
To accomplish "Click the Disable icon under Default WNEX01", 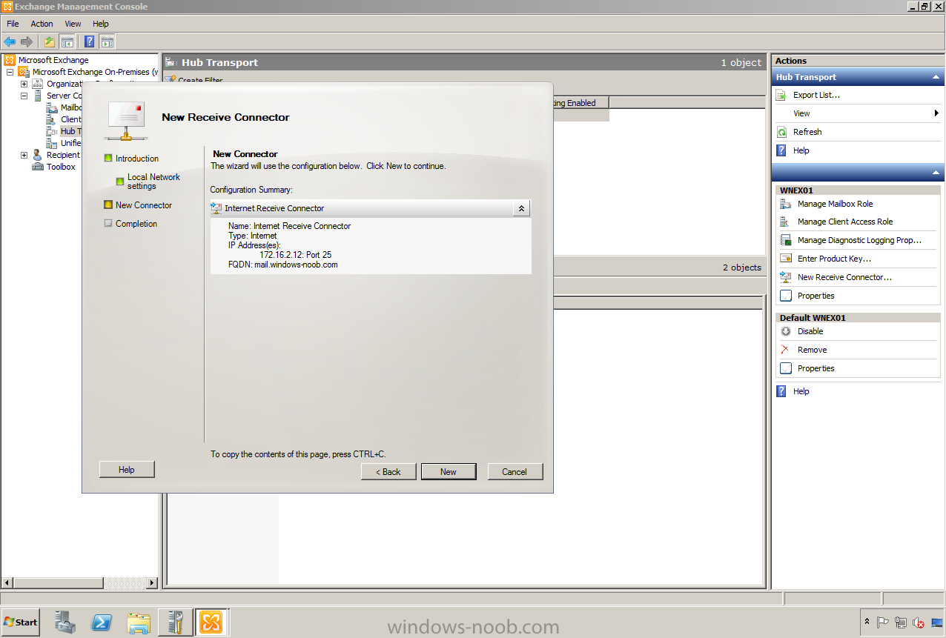I will (786, 331).
